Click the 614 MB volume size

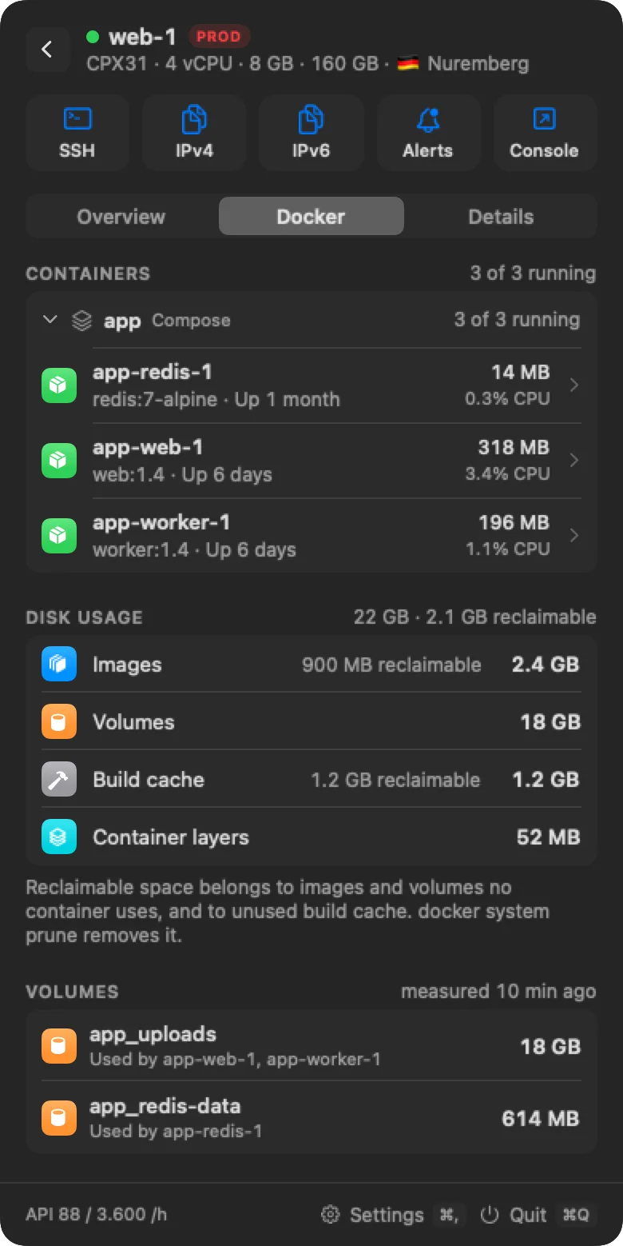[x=540, y=1118]
